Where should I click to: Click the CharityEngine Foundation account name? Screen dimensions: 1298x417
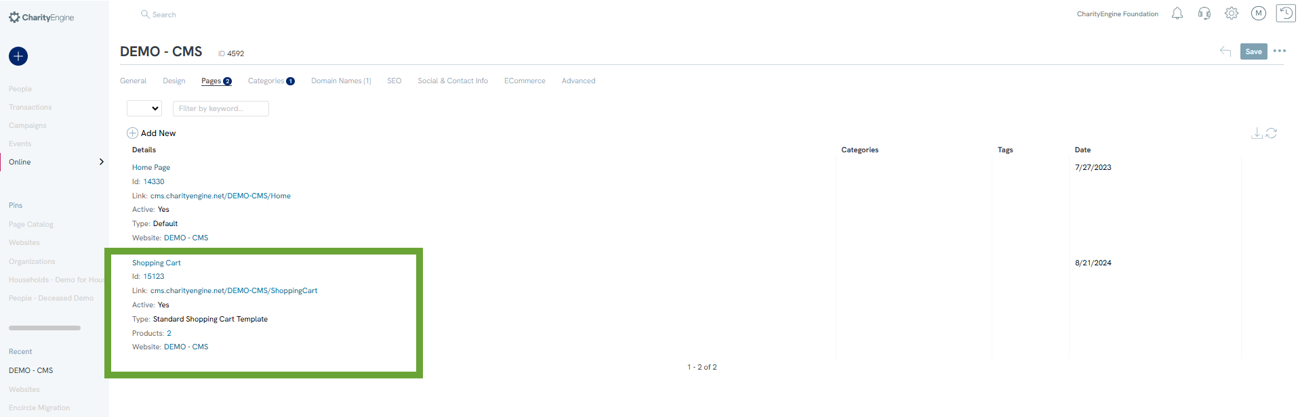click(1118, 14)
